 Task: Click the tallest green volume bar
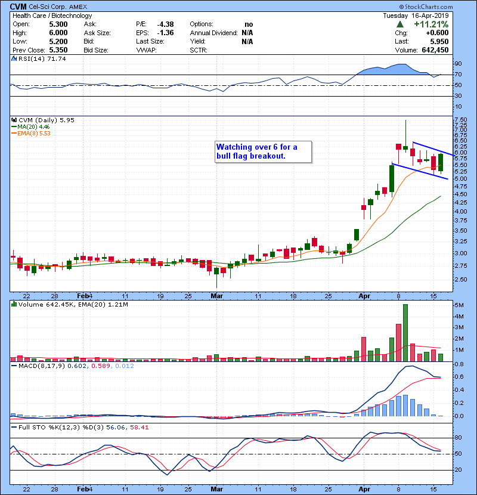(x=405, y=333)
